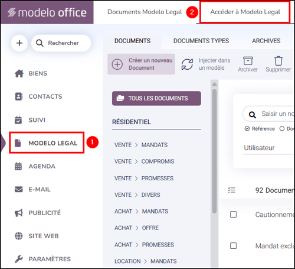Open Contacts label in sidebar
The width and height of the screenshot is (295, 269).
[x=45, y=96]
